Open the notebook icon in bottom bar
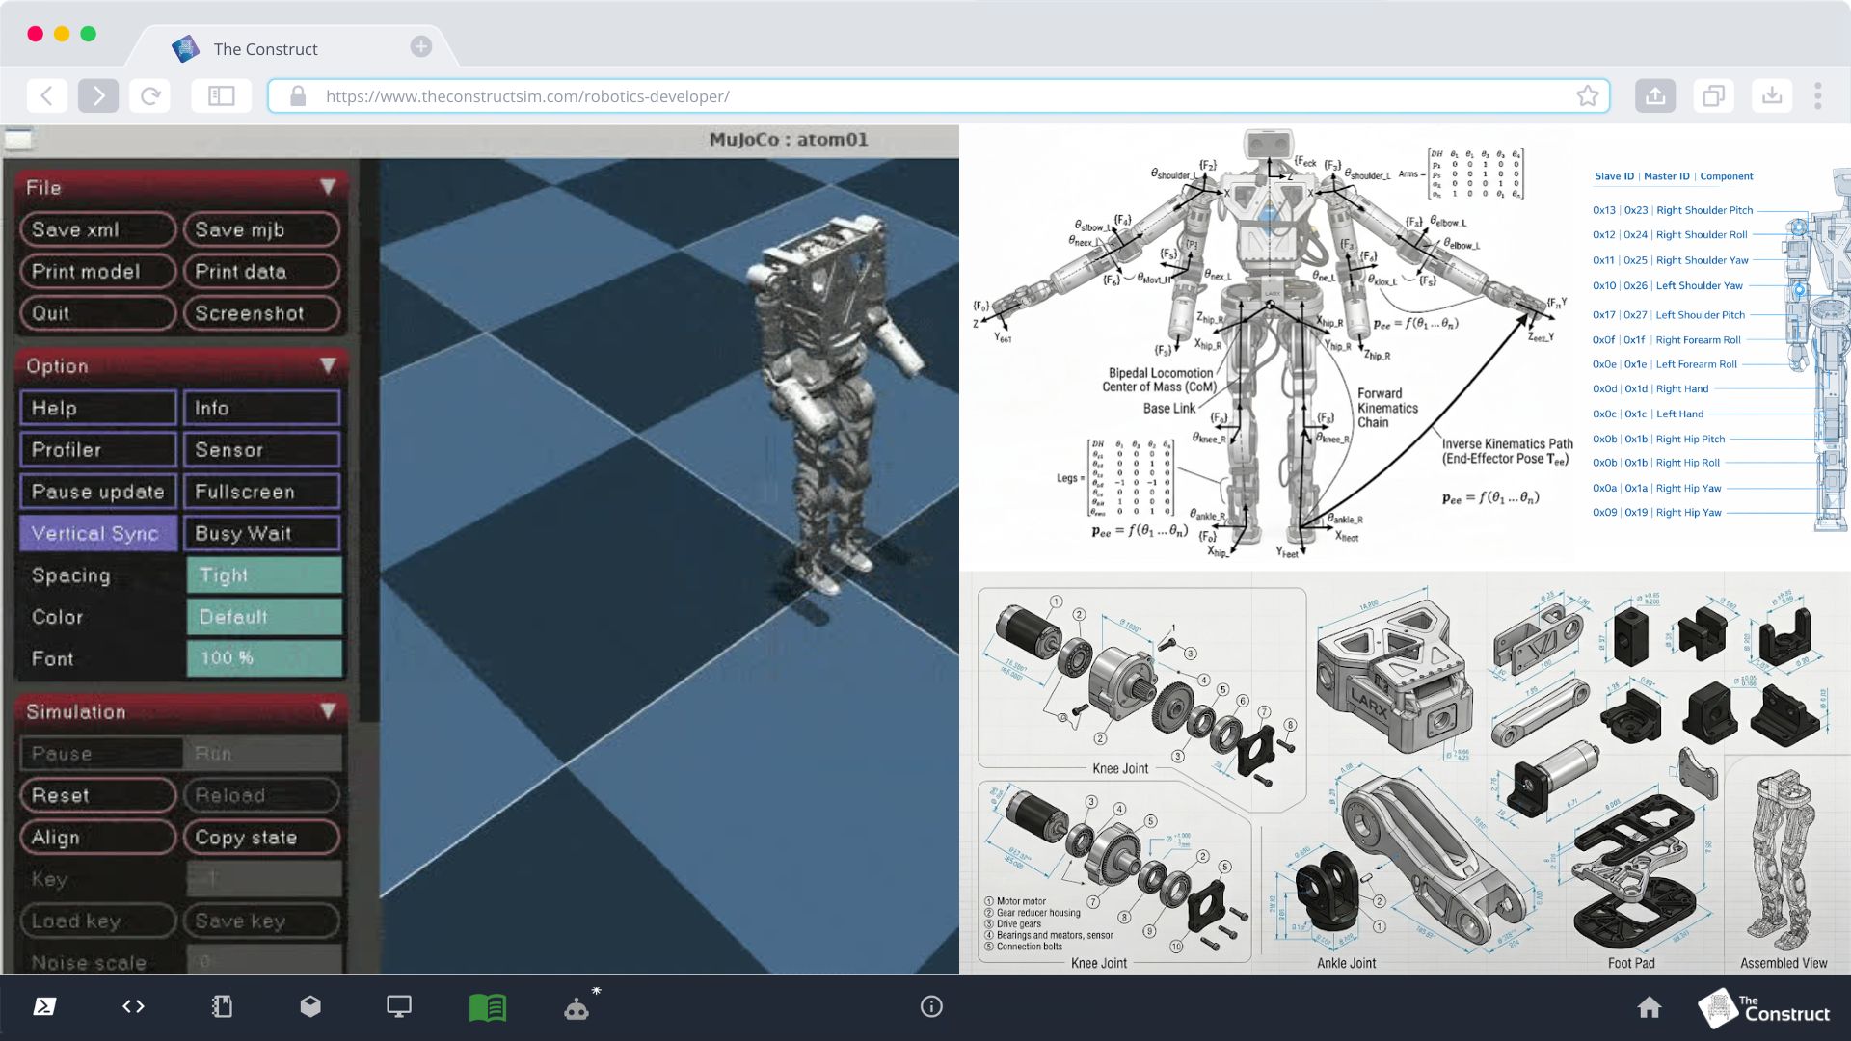 (222, 1006)
